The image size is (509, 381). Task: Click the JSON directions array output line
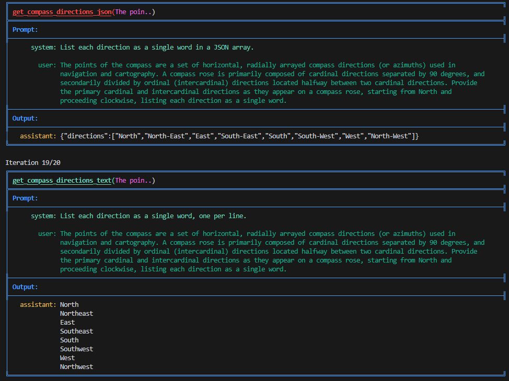tap(239, 136)
